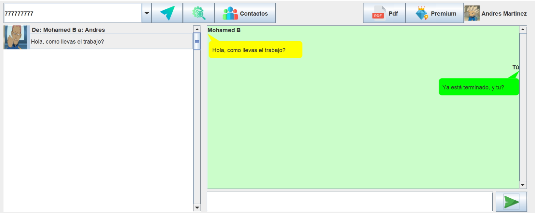Click conversation panel scrollbar up arrow
Screen dimensions: 535x213
click(x=523, y=30)
